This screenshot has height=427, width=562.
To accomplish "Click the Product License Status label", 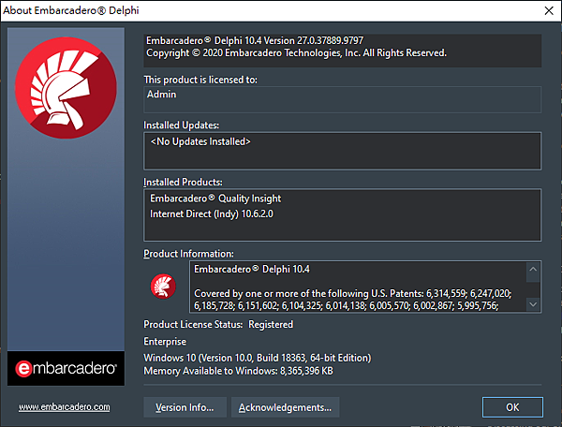I will click(193, 325).
